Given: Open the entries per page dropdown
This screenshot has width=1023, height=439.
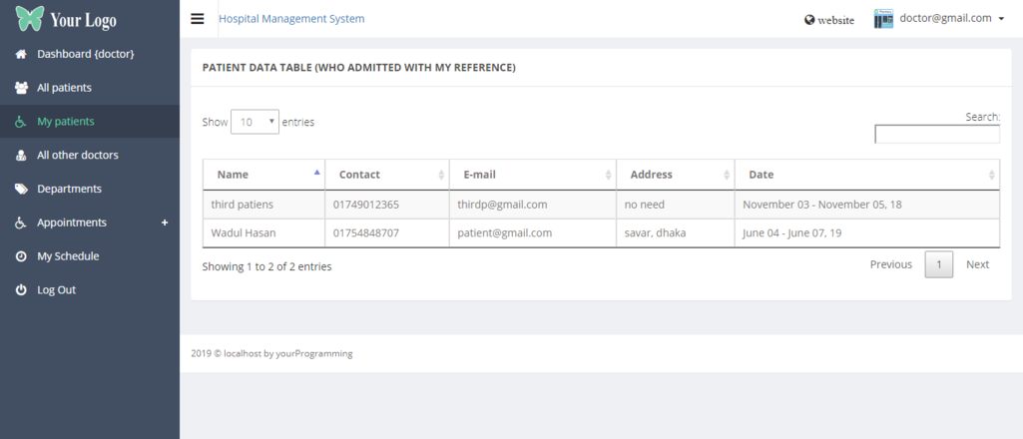Looking at the screenshot, I should [x=255, y=122].
